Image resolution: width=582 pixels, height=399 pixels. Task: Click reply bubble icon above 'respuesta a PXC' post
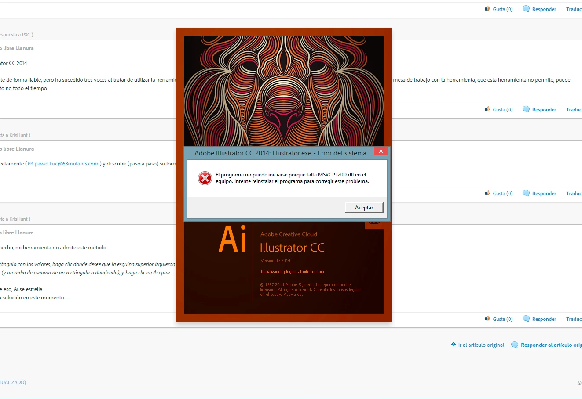tap(526, 9)
